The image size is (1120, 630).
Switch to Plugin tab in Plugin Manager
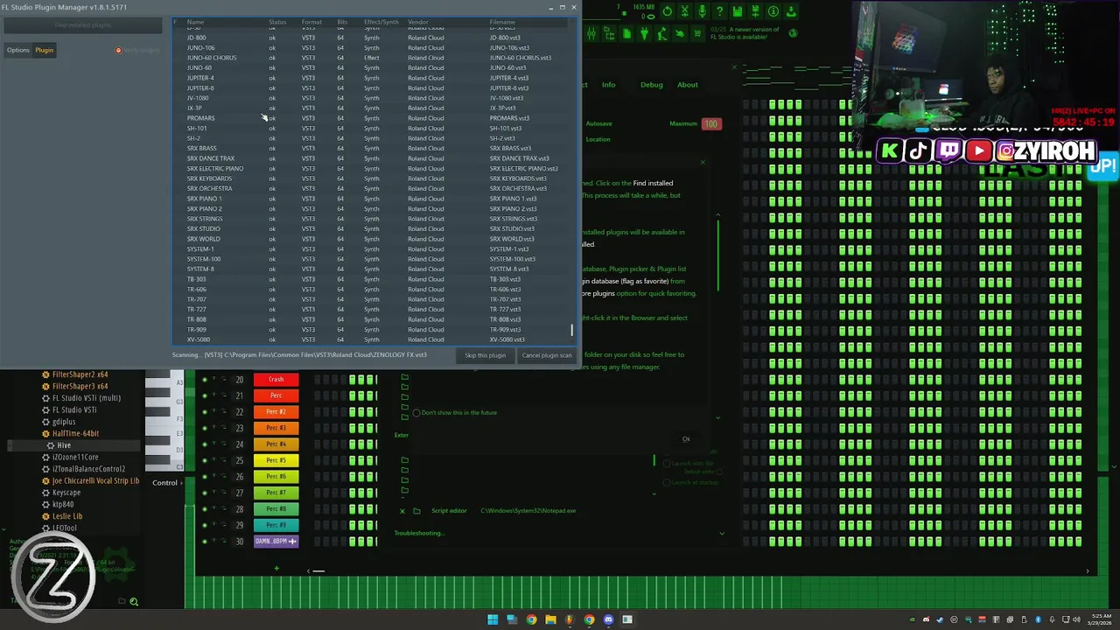pos(44,50)
